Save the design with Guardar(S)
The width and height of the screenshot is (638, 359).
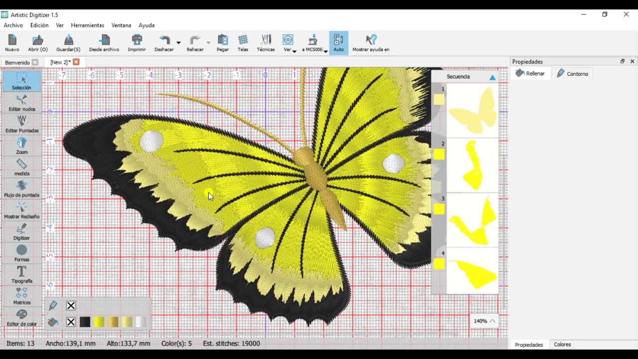click(x=68, y=43)
